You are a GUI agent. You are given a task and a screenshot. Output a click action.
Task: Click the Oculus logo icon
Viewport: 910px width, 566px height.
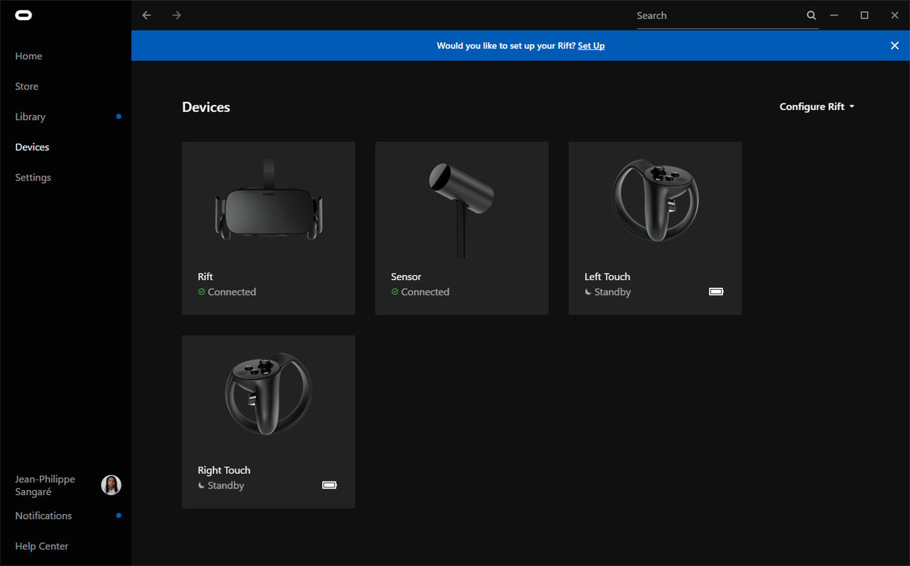23,15
